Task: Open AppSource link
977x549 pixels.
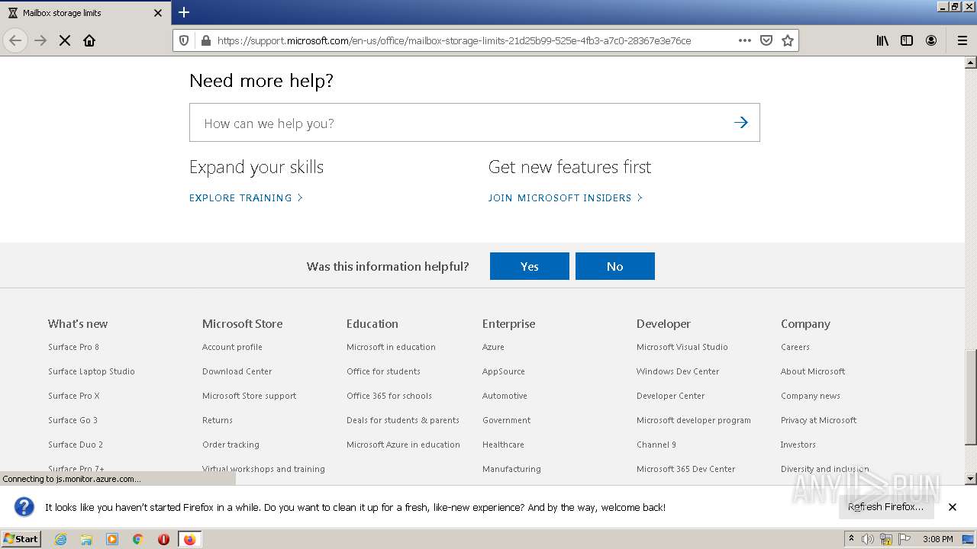Action: coord(504,371)
